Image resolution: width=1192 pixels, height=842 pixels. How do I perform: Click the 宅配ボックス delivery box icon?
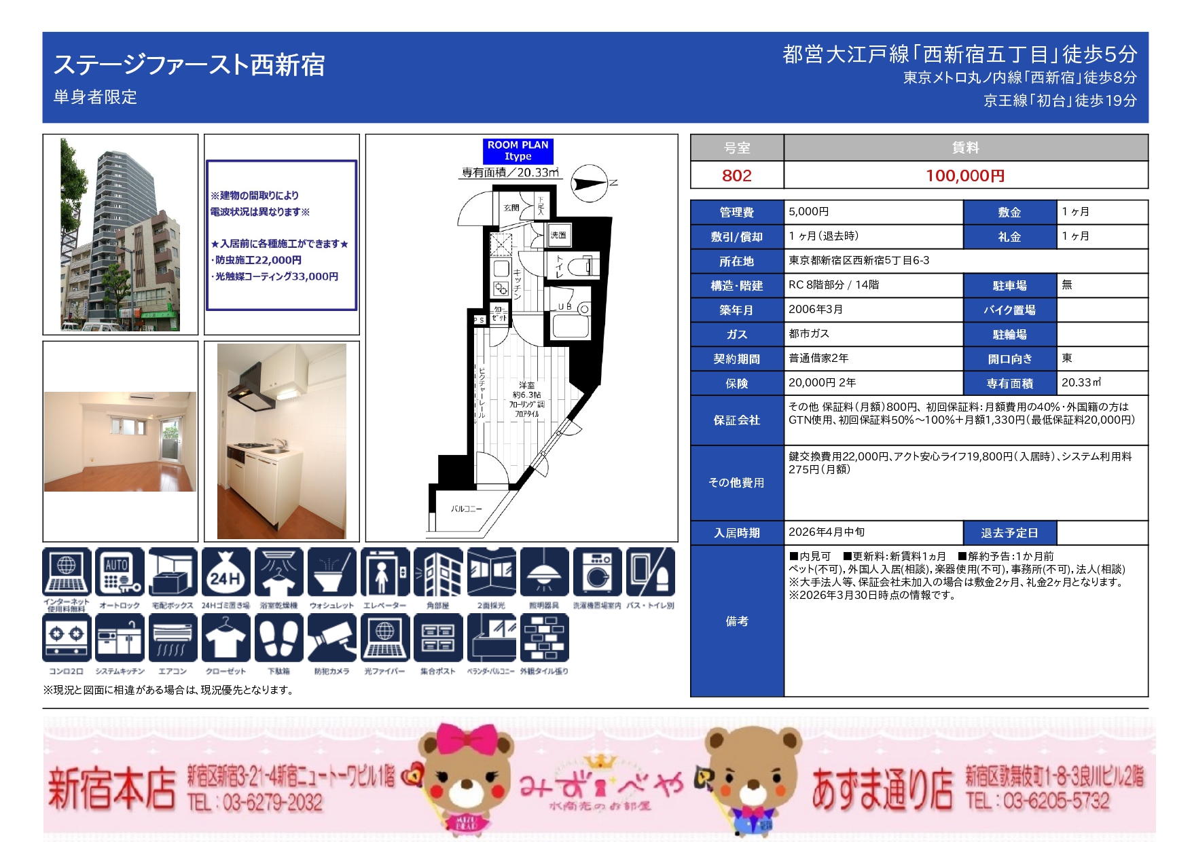(x=173, y=572)
